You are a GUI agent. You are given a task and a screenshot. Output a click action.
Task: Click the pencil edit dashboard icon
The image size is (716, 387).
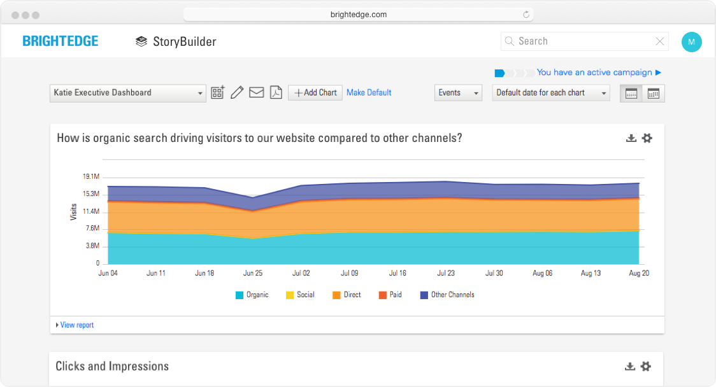pos(237,93)
